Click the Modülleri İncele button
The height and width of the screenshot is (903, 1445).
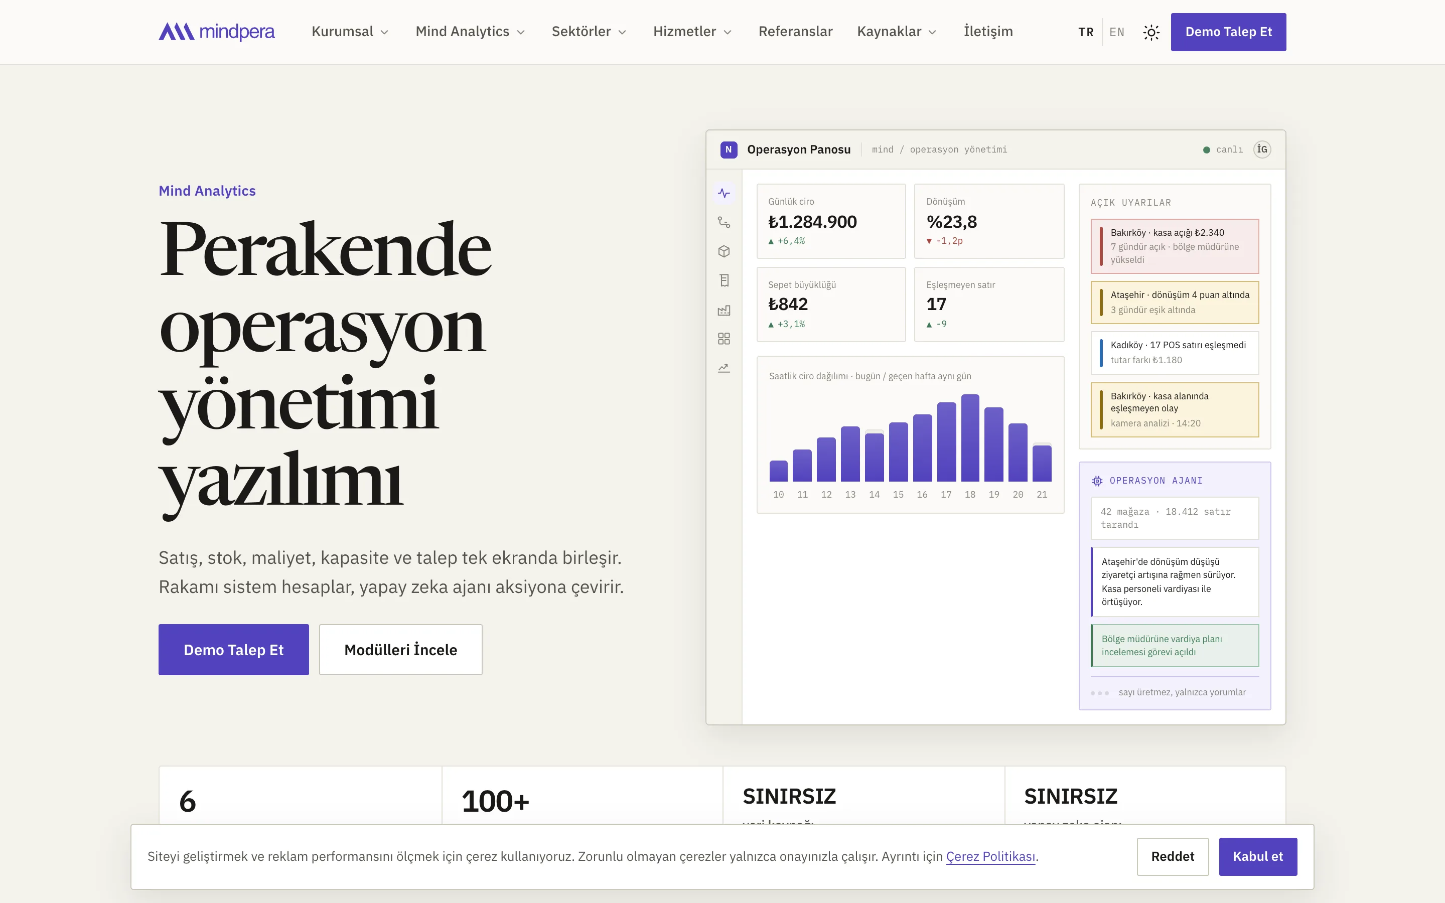point(401,650)
